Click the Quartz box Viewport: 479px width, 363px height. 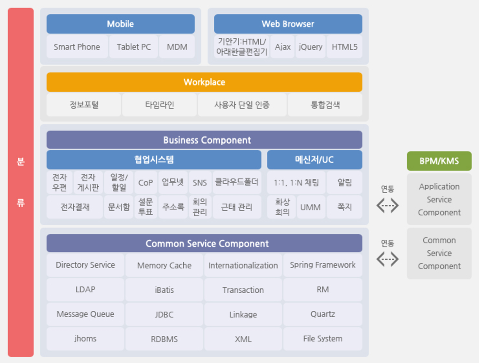pos(322,314)
